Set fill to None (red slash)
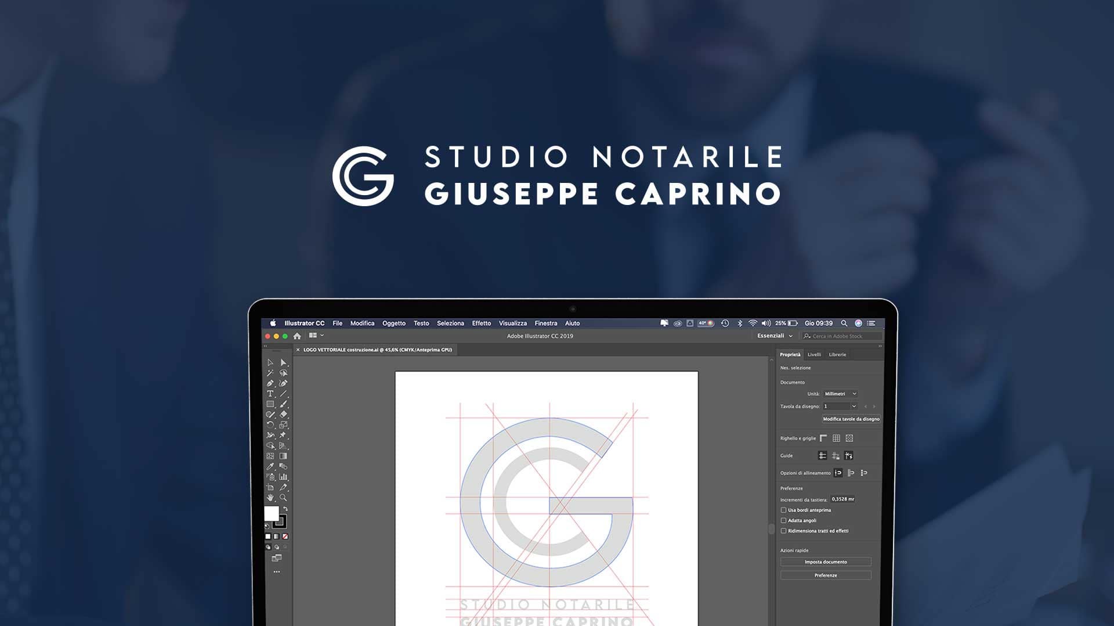 285,537
